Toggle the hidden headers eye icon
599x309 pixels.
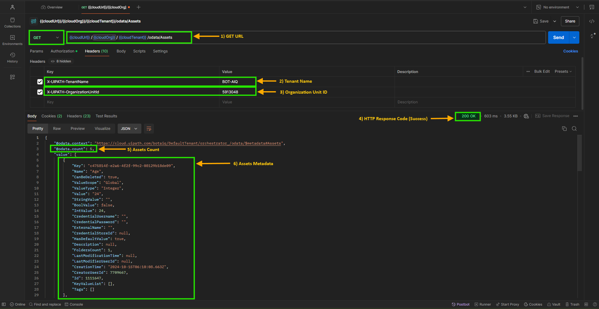click(x=53, y=61)
